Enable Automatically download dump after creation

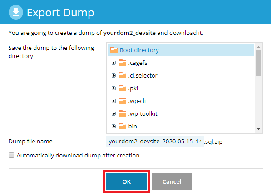tap(11, 155)
